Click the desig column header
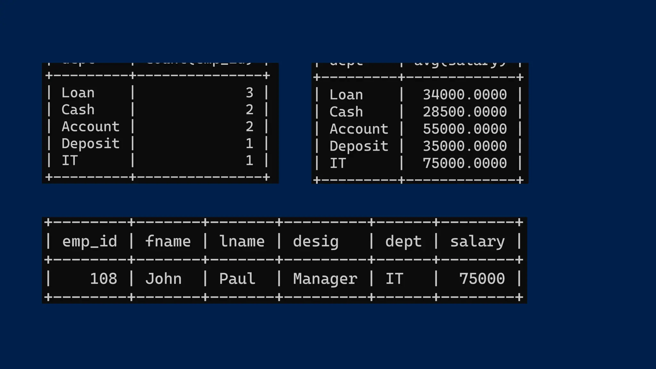The height and width of the screenshot is (369, 656). [x=316, y=242]
